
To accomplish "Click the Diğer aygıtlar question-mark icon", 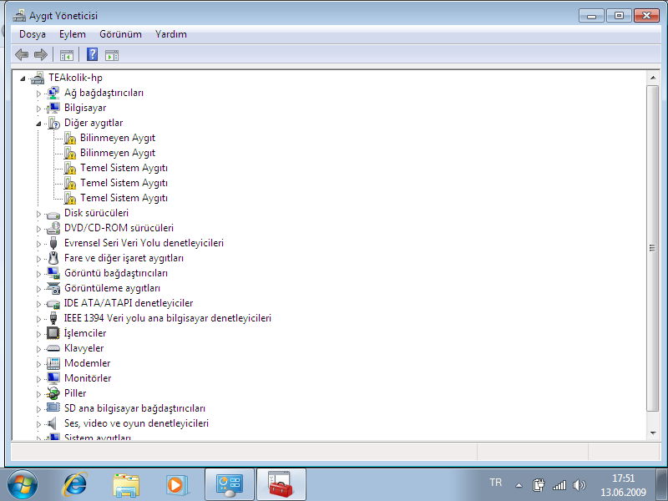I will coord(53,123).
